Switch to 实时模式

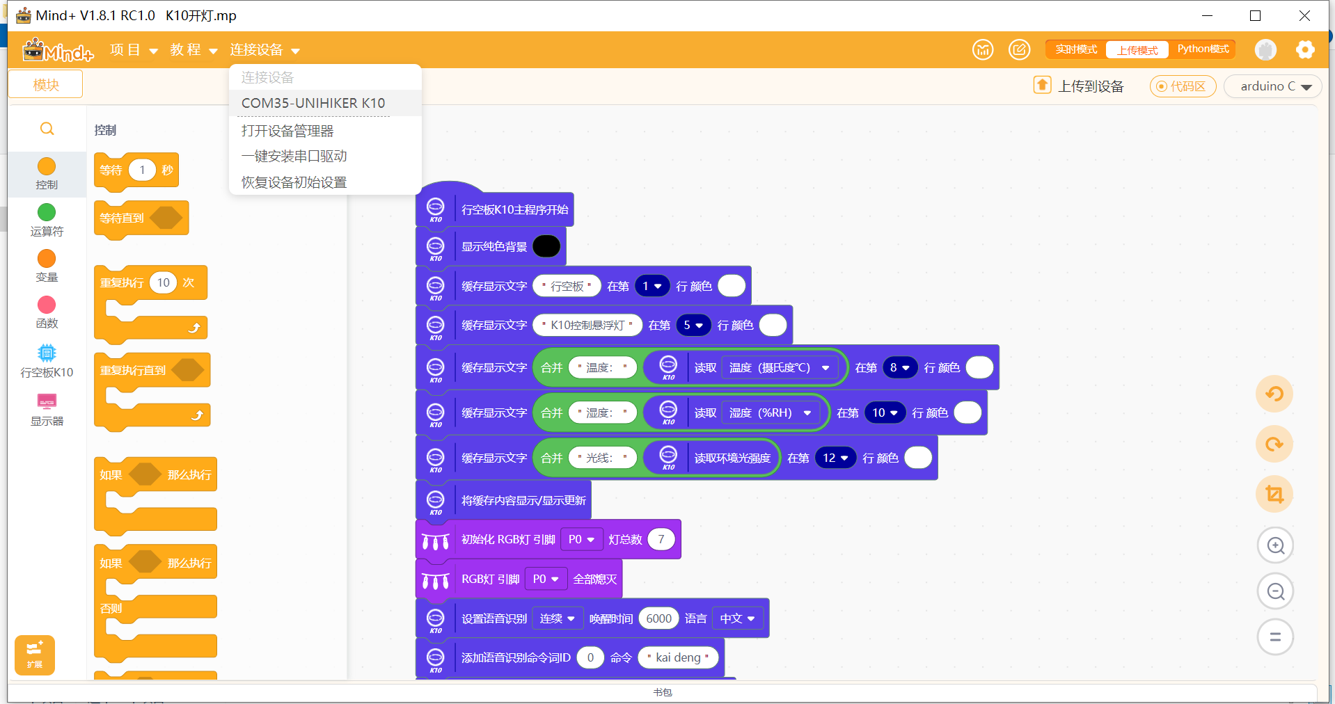click(1076, 49)
